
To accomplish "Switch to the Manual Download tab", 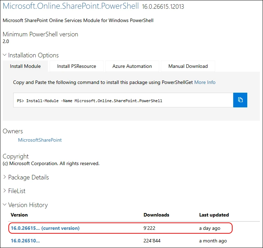I will click(188, 66).
